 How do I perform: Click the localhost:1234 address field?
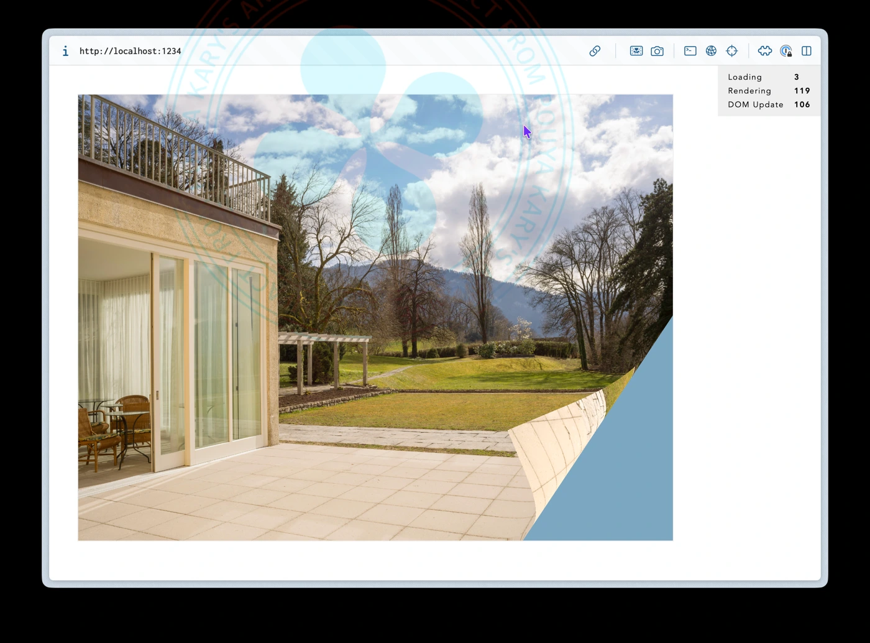130,51
